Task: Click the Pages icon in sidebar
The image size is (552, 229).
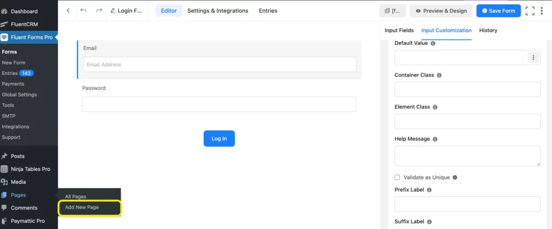Action: click(4, 195)
